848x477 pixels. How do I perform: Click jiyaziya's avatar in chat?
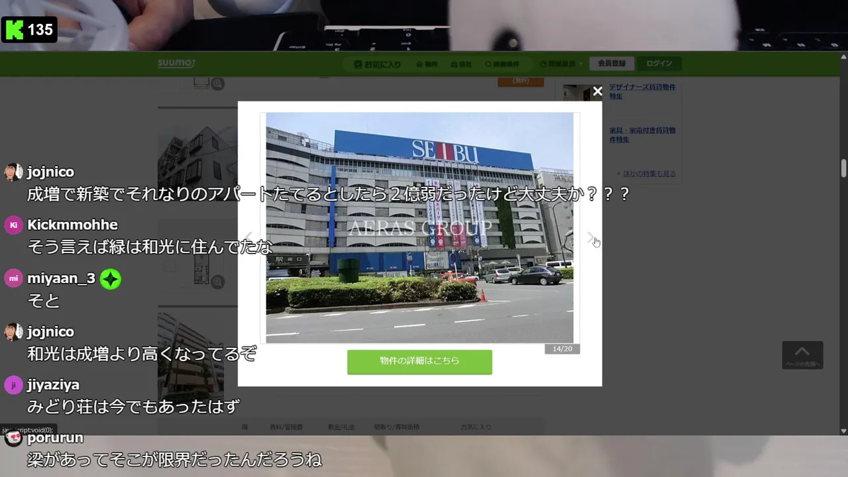[13, 385]
